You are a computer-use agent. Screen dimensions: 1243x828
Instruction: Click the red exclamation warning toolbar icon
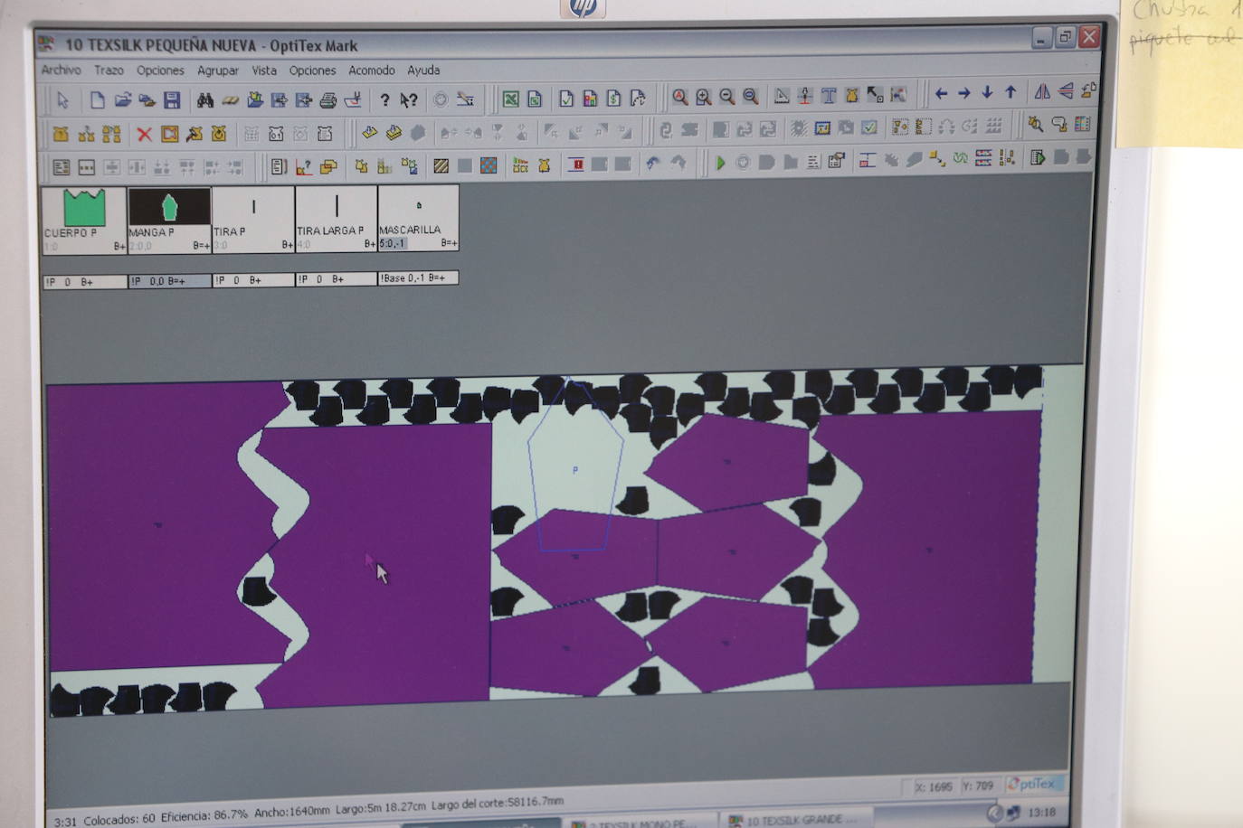(575, 165)
